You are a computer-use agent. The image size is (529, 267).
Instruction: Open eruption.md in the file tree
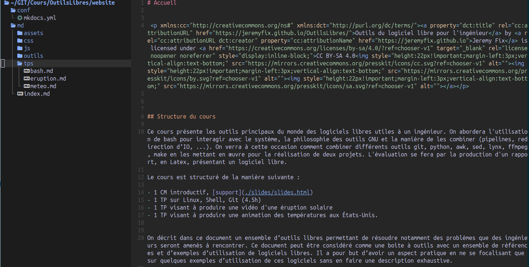coord(48,79)
